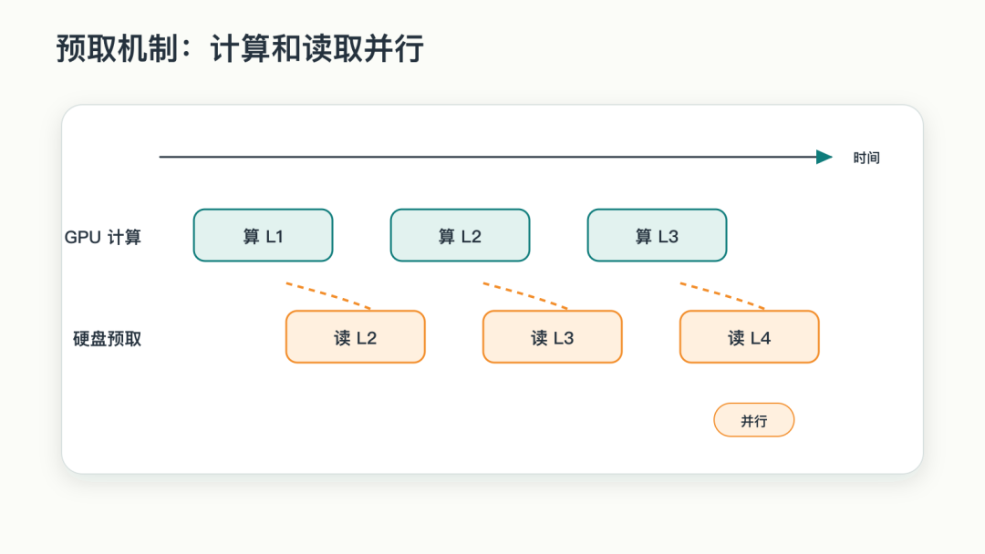Screen dimensions: 985x554
Task: Click the GPU 计算 row label
Action: [x=102, y=237]
